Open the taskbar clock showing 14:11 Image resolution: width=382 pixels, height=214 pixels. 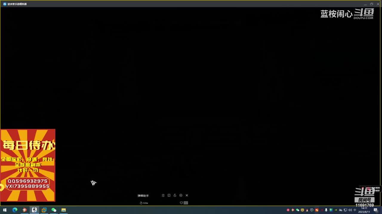point(364,210)
